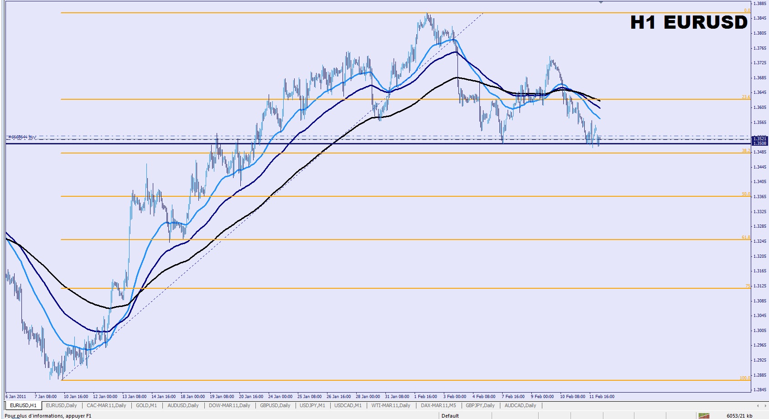Select the DAX-MAR11,M5 tab
769x419 pixels.
438,405
